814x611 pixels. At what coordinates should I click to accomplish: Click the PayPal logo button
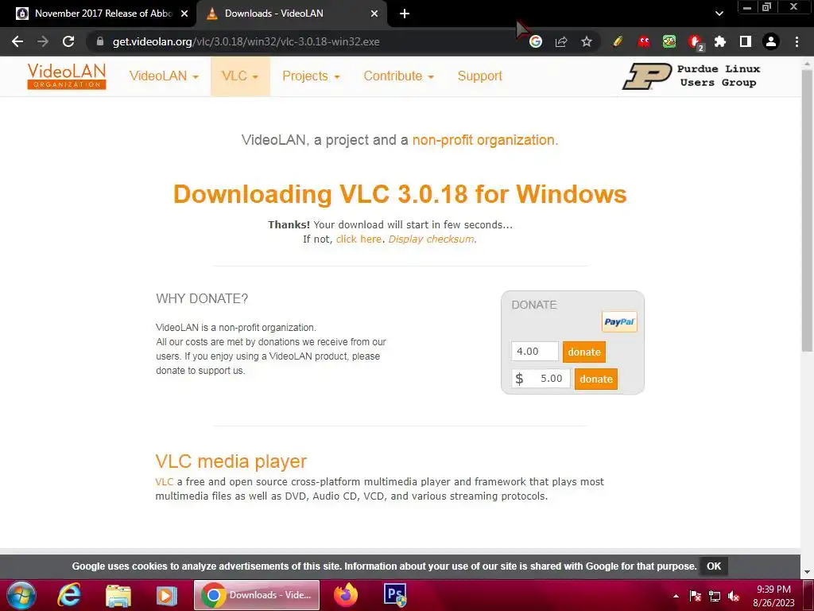tap(619, 321)
